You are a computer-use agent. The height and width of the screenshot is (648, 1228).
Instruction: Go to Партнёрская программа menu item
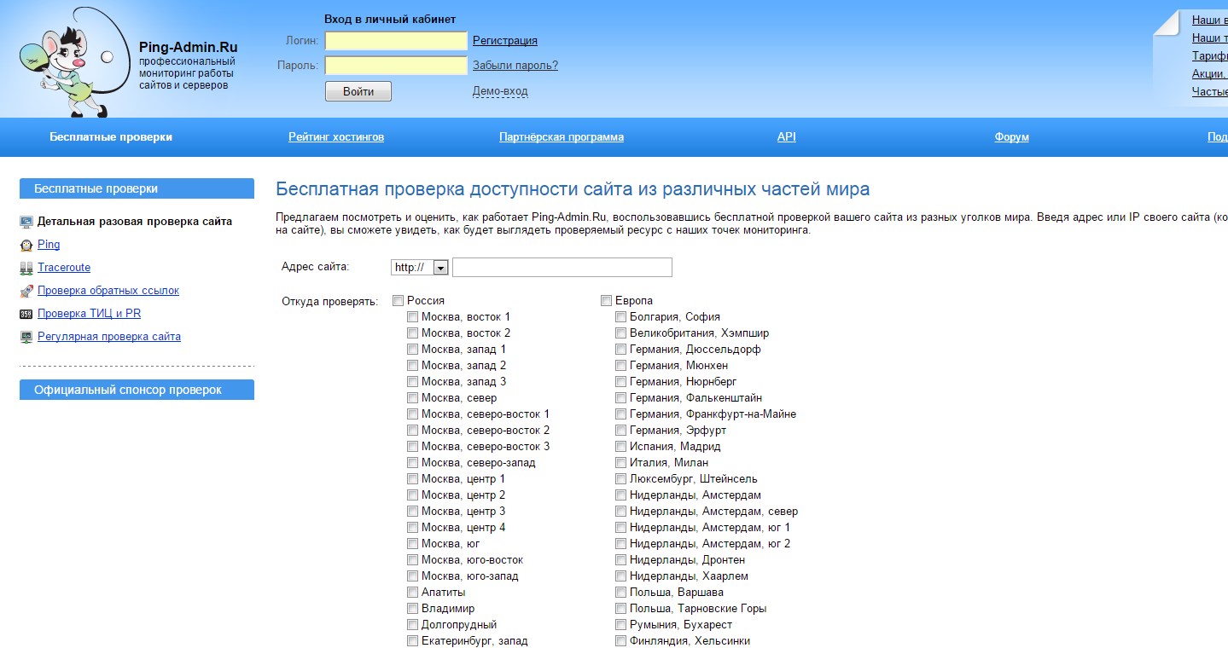(562, 137)
